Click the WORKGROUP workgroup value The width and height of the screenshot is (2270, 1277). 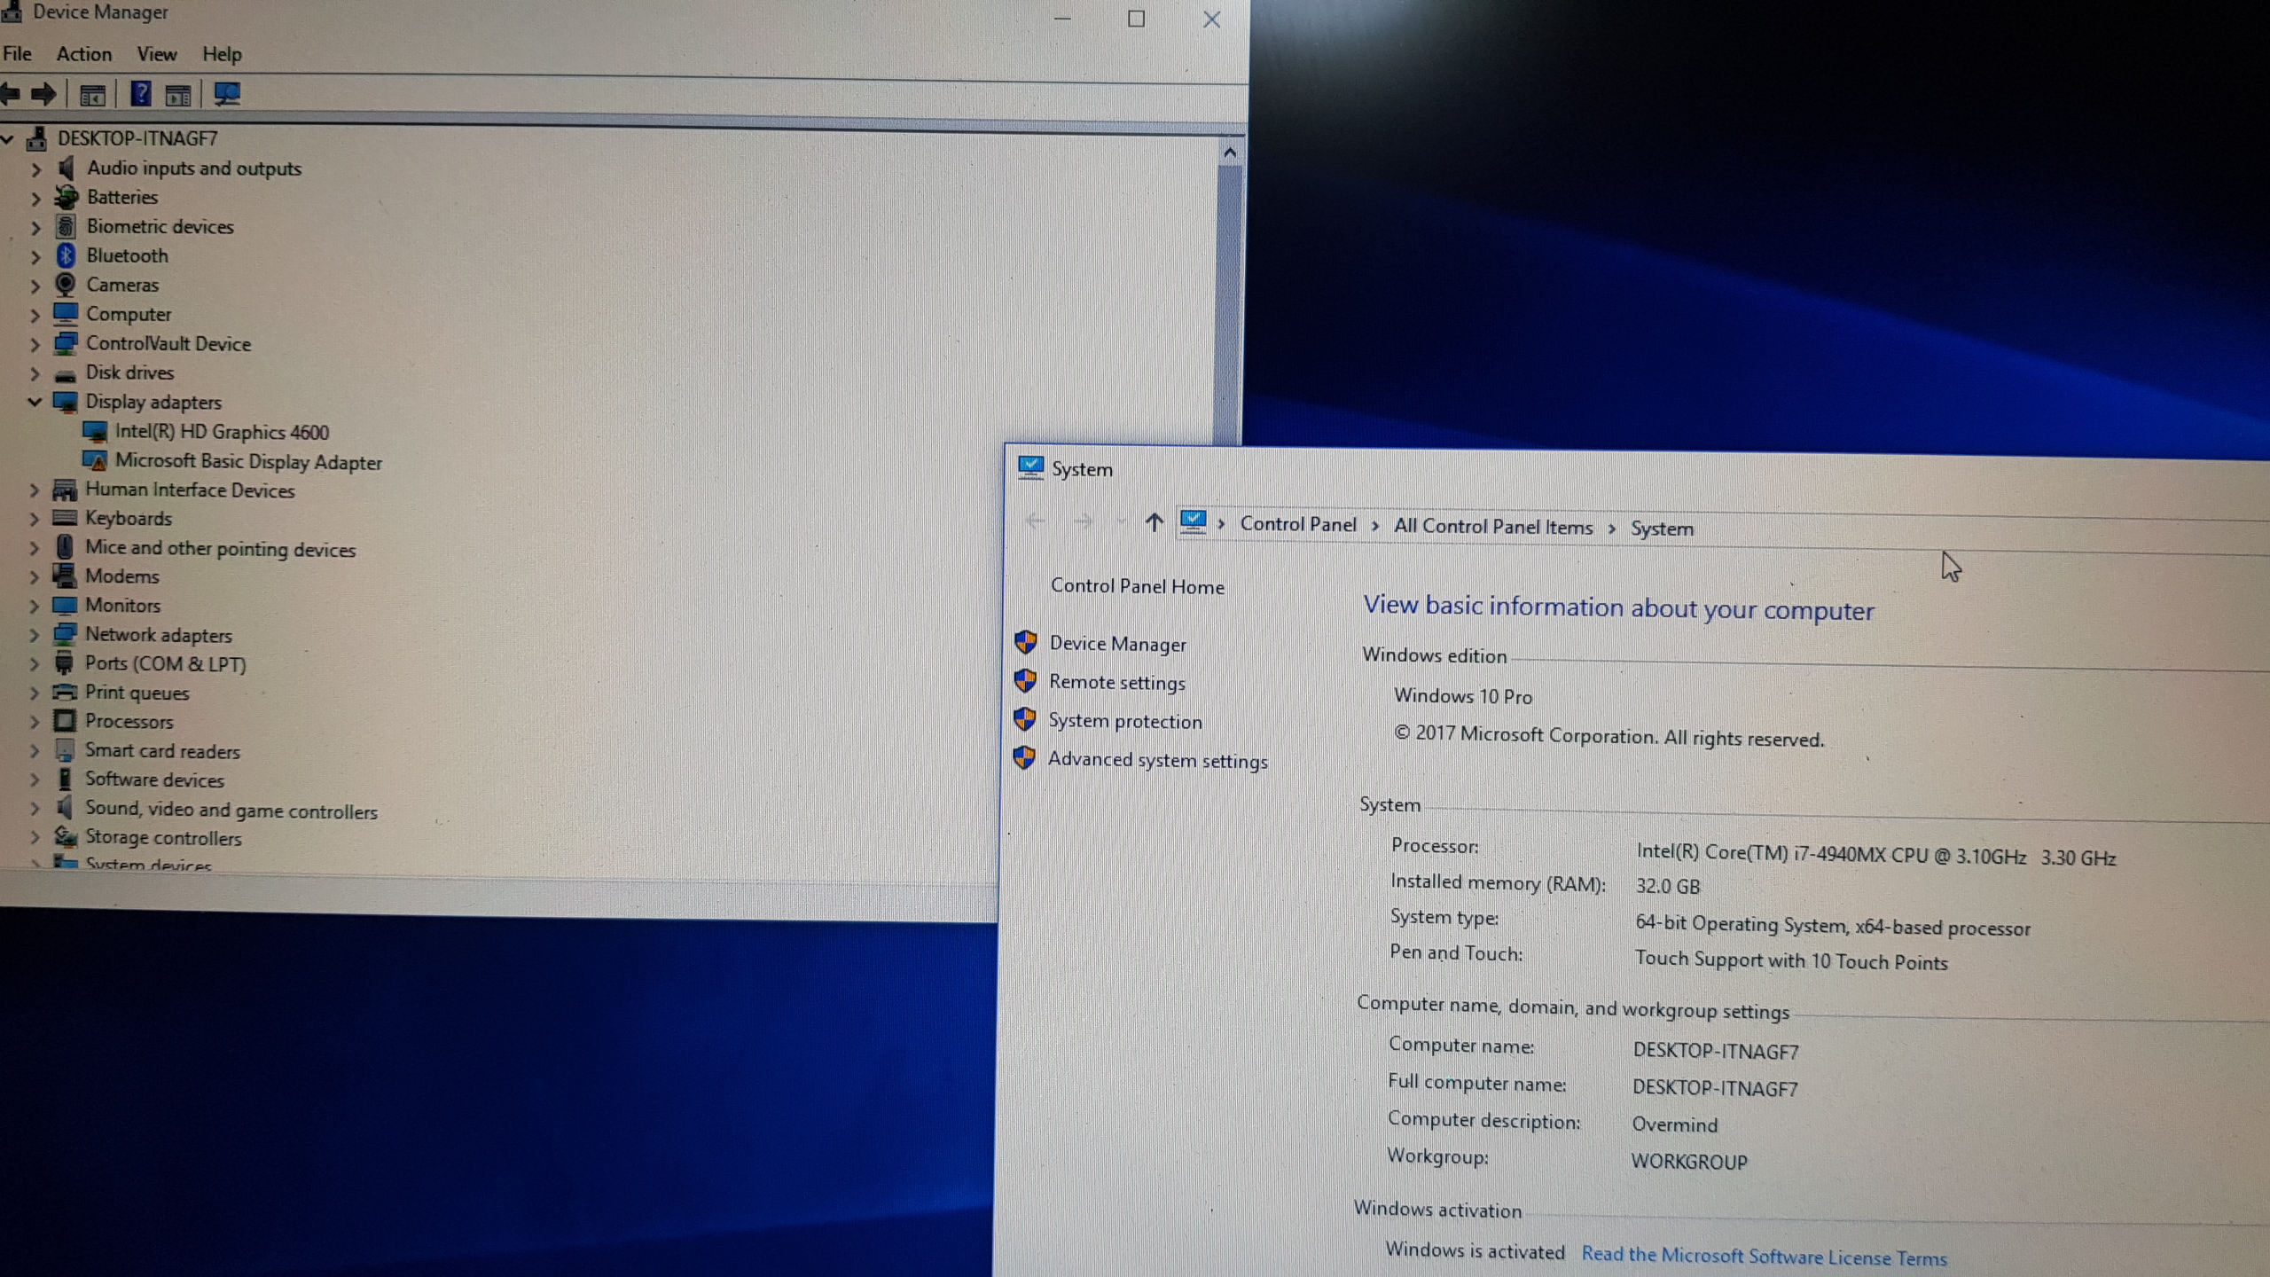coord(1689,1162)
